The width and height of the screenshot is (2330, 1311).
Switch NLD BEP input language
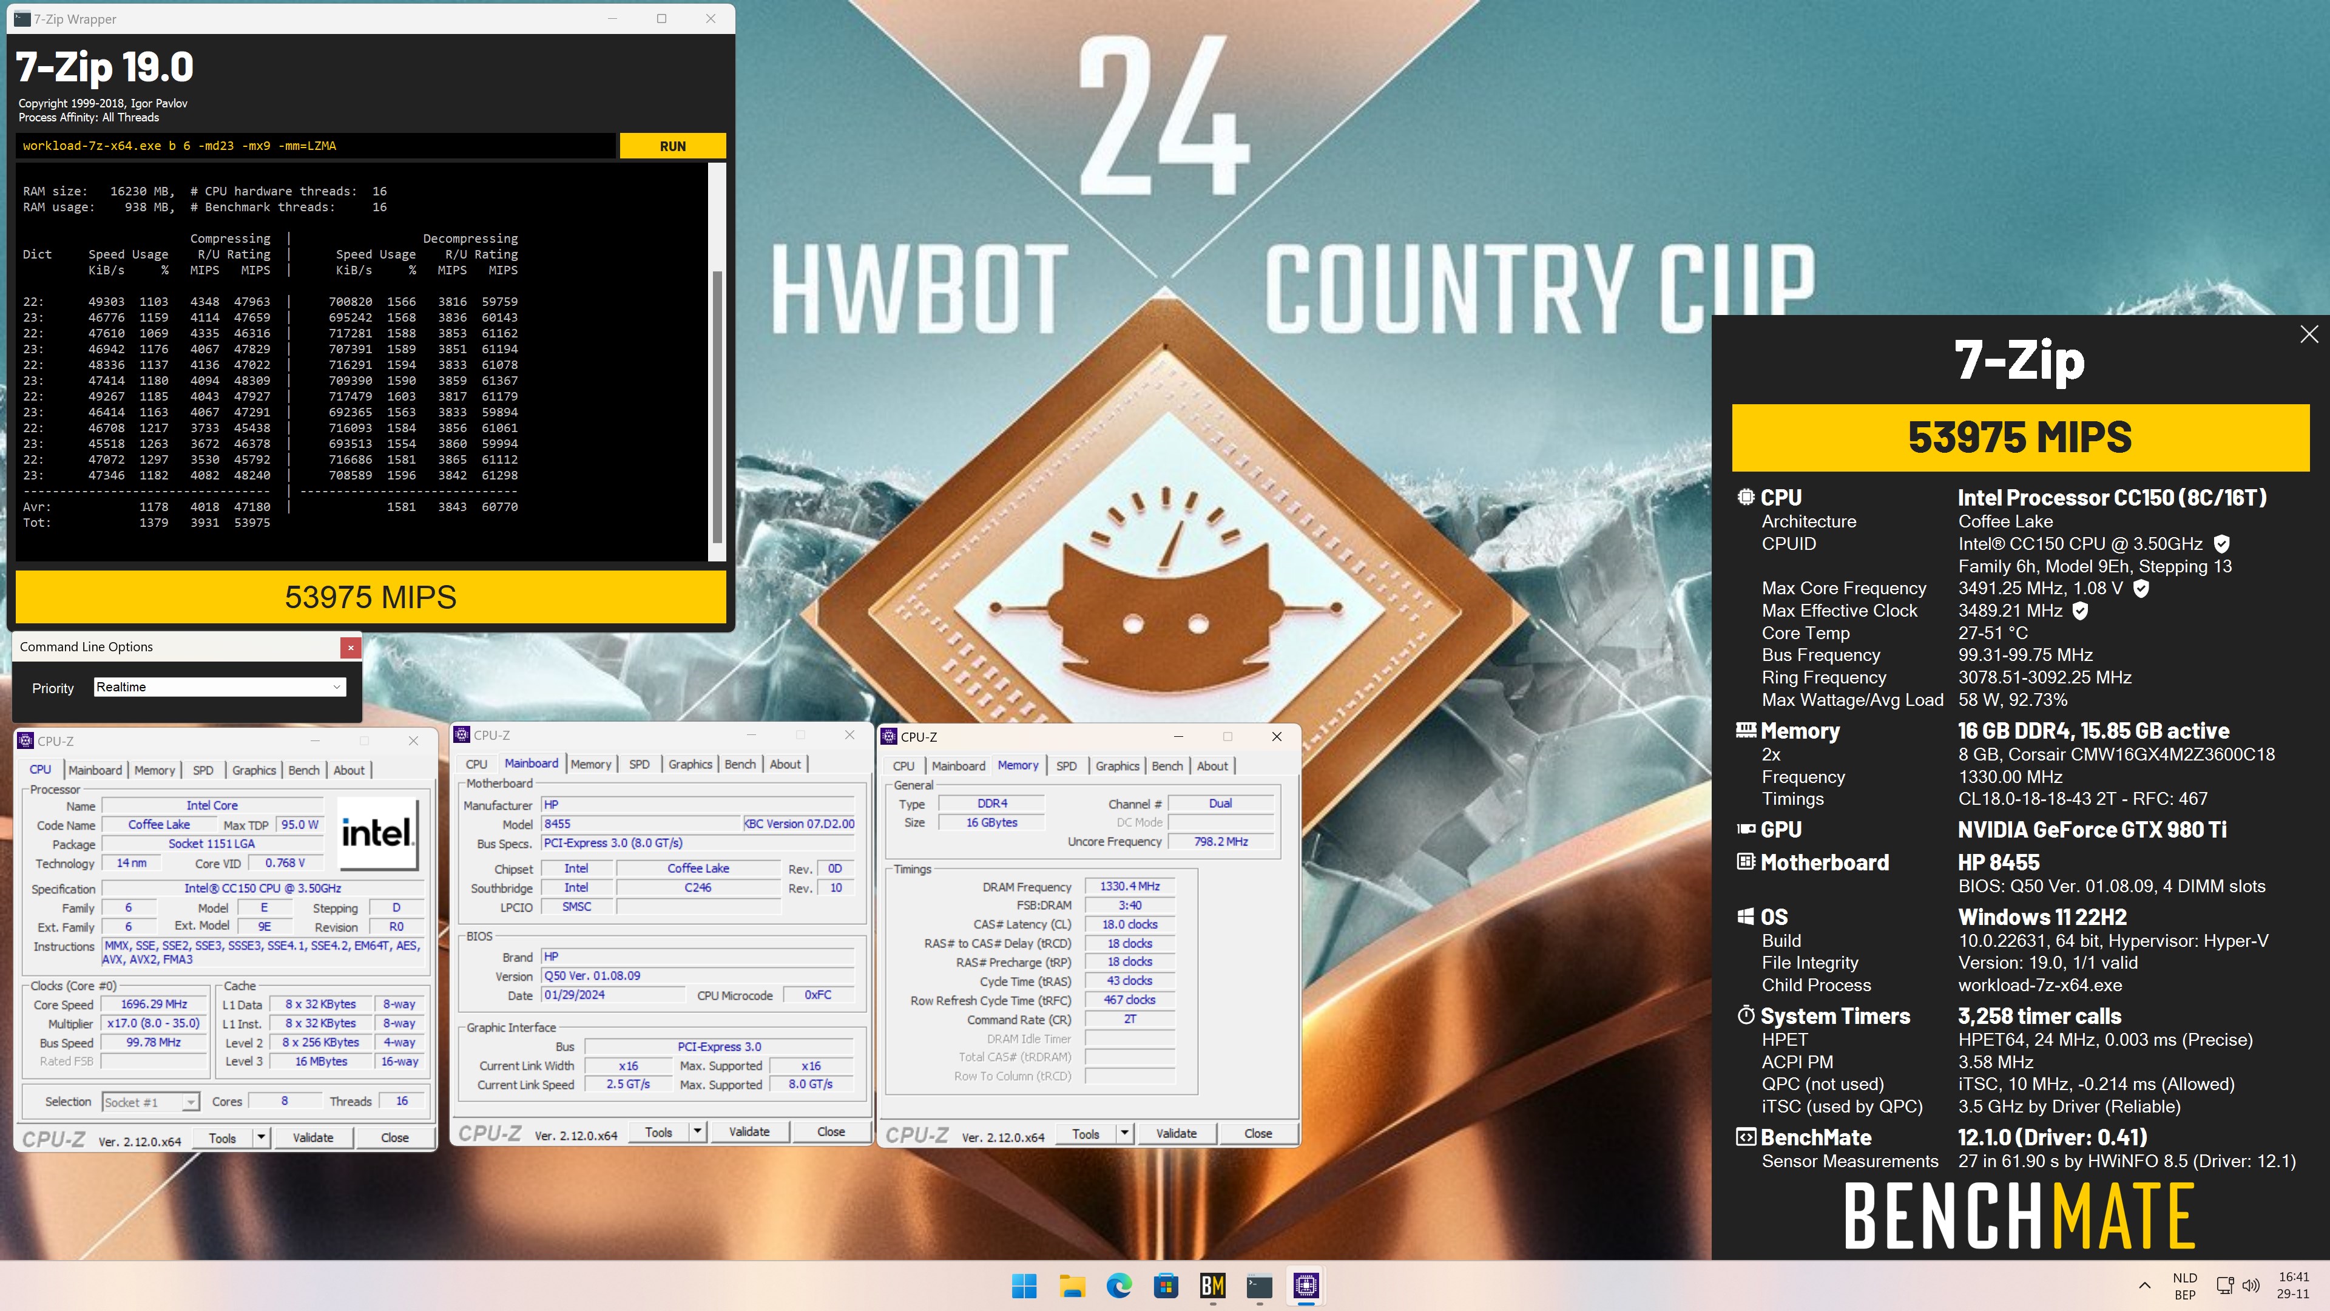2185,1286
